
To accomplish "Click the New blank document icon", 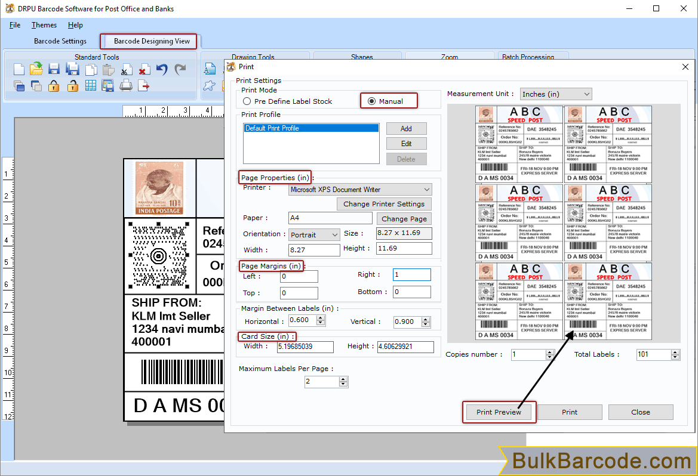I will (x=19, y=69).
